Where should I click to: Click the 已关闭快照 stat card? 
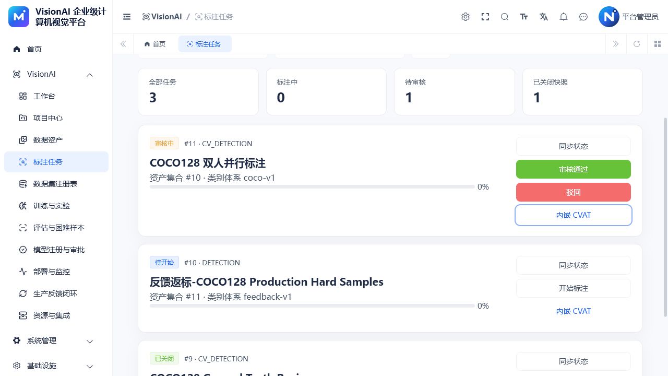coord(582,91)
